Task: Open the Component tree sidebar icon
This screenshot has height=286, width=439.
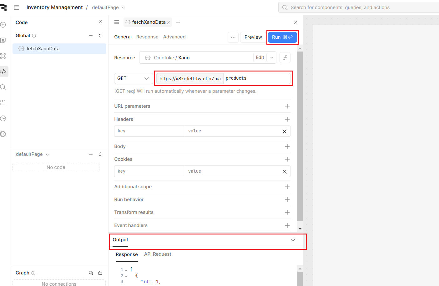Action: click(3, 56)
